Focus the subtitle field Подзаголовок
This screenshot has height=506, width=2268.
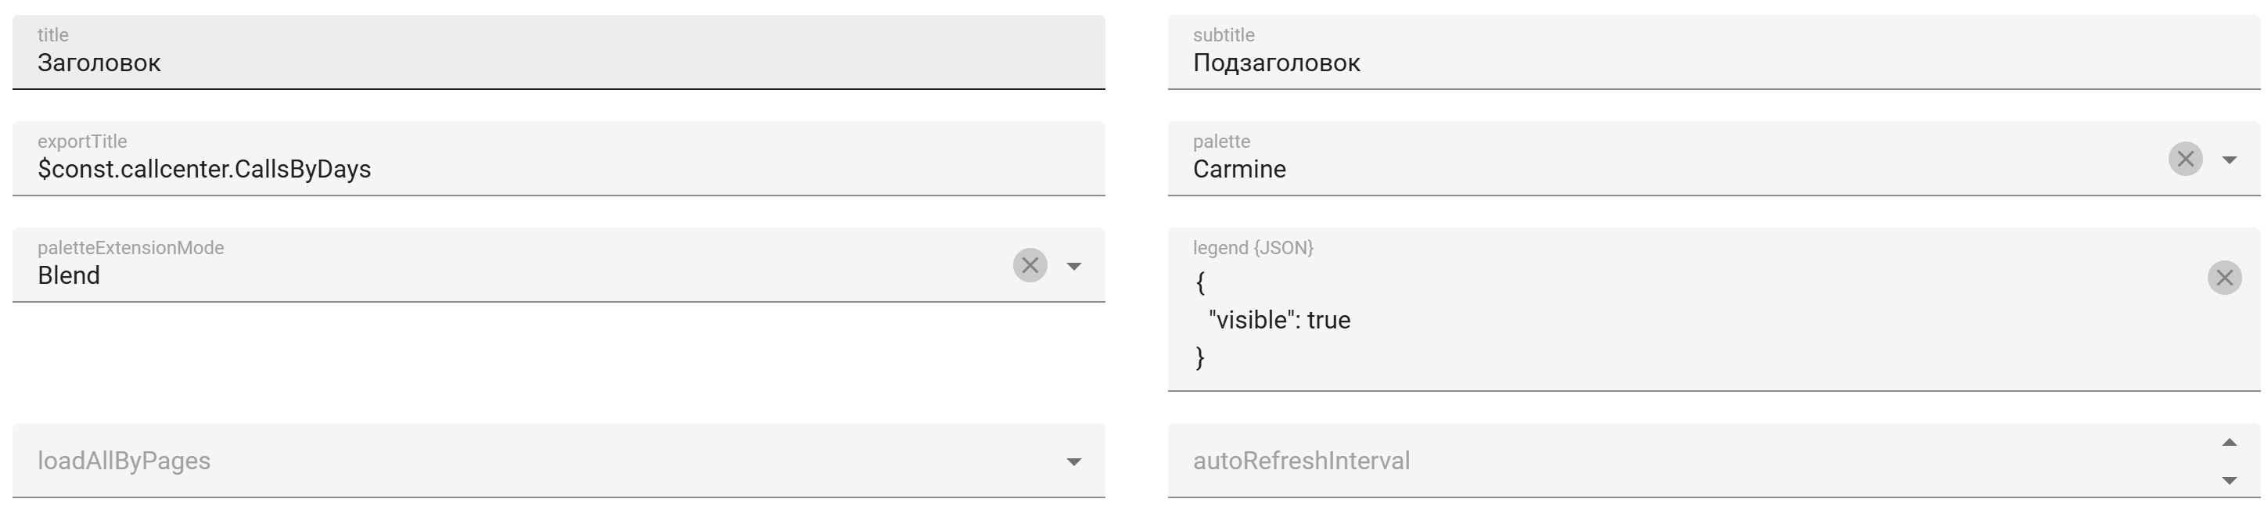coord(1673,63)
